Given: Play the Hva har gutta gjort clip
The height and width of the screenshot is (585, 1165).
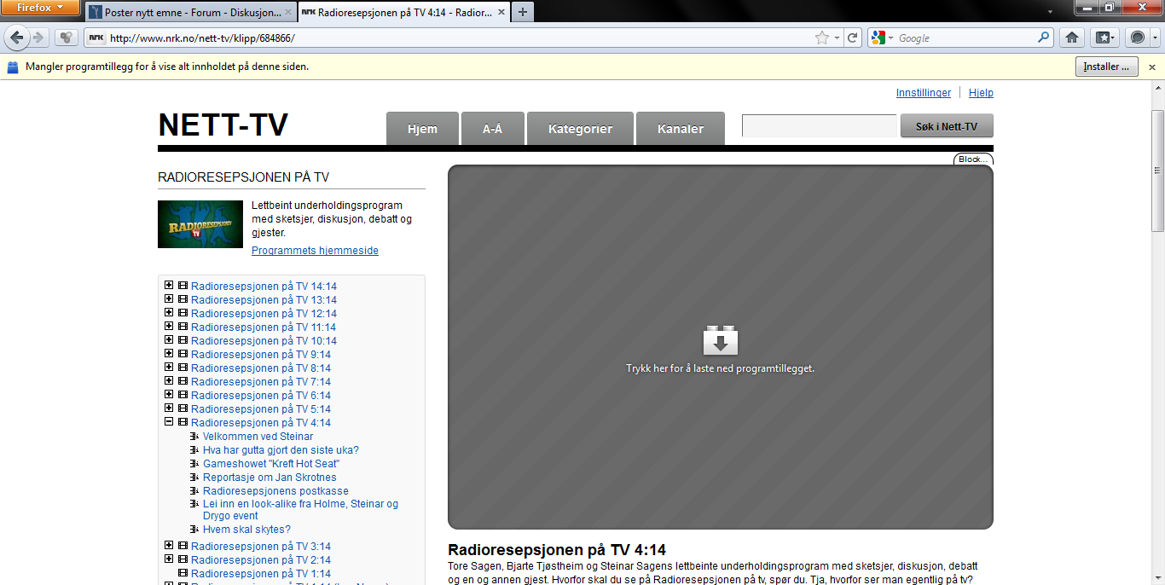Looking at the screenshot, I should click(281, 450).
